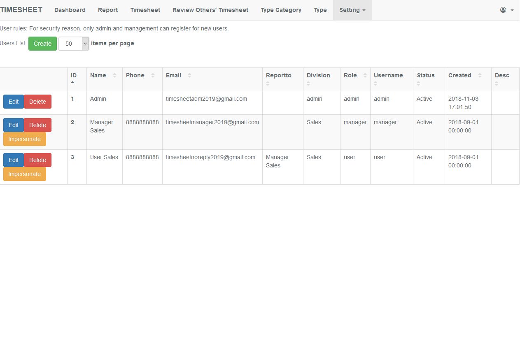Edit the Admin user row
Viewport: 520px width, 350px height.
point(13,102)
